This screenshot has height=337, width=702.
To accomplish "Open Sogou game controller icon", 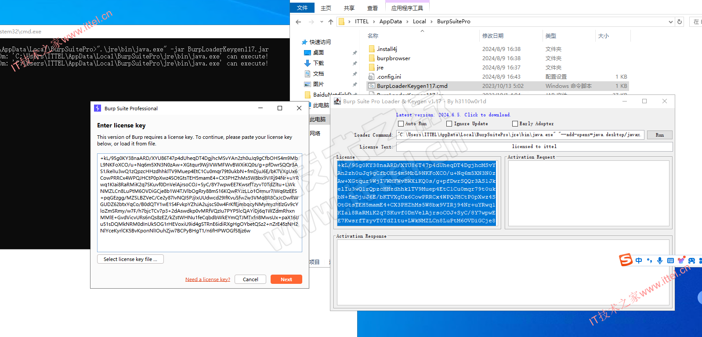I will click(691, 261).
